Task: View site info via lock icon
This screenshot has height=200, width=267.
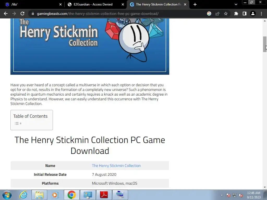Action: [x=33, y=14]
